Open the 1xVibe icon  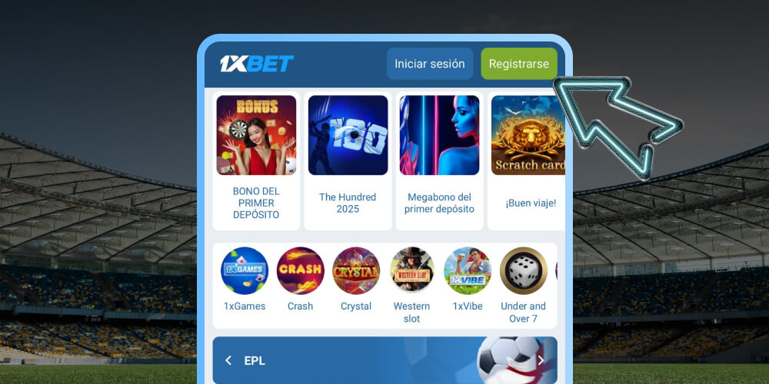[468, 270]
